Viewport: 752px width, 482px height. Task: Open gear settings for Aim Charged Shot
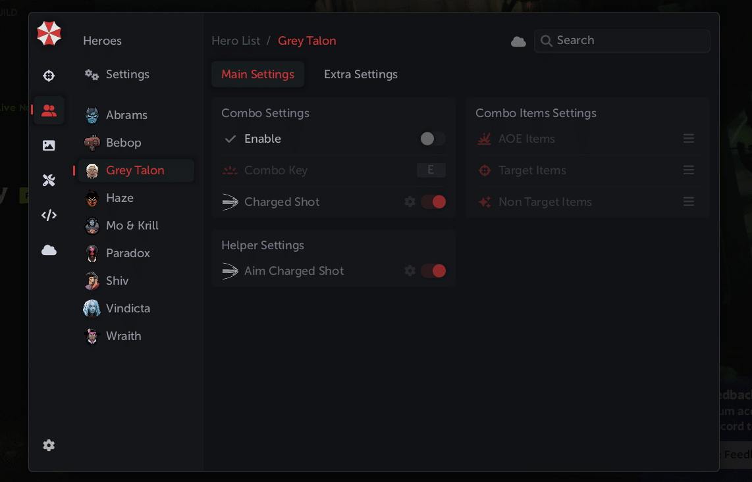[410, 271]
